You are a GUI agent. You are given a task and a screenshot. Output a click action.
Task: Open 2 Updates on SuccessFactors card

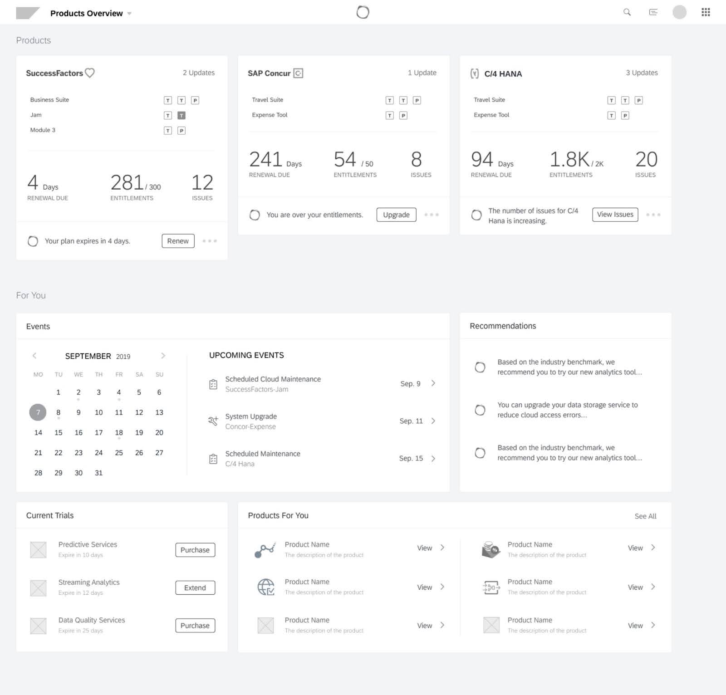[199, 73]
